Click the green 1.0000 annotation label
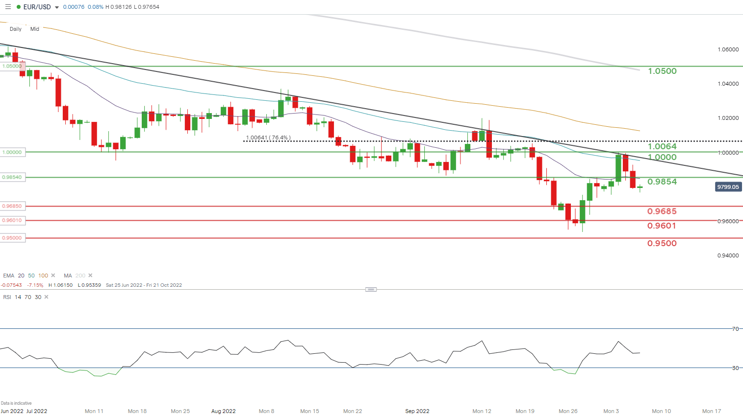The height and width of the screenshot is (415, 743). tap(662, 157)
